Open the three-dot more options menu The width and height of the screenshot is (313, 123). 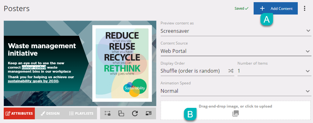tap(304, 8)
